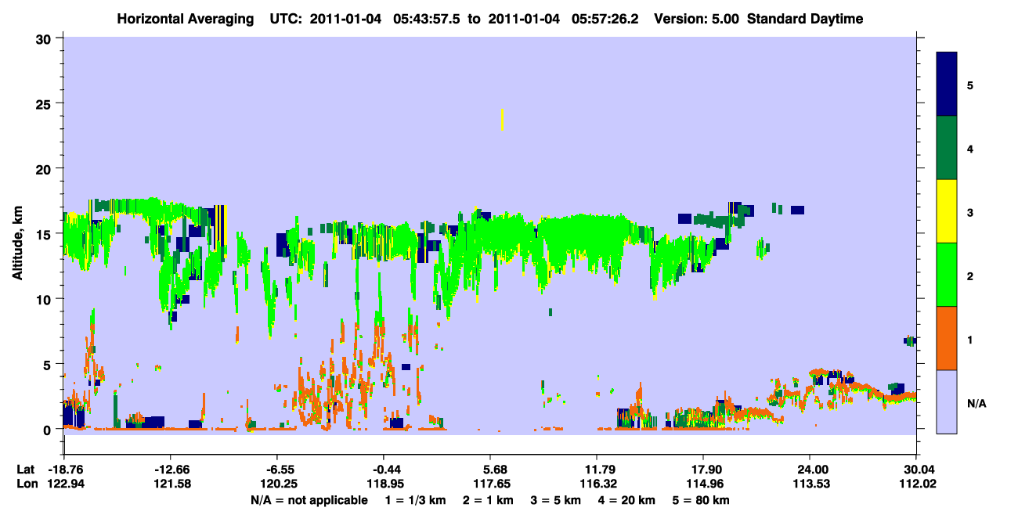
Task: Click the dark green level 4 color band
Action: point(947,148)
